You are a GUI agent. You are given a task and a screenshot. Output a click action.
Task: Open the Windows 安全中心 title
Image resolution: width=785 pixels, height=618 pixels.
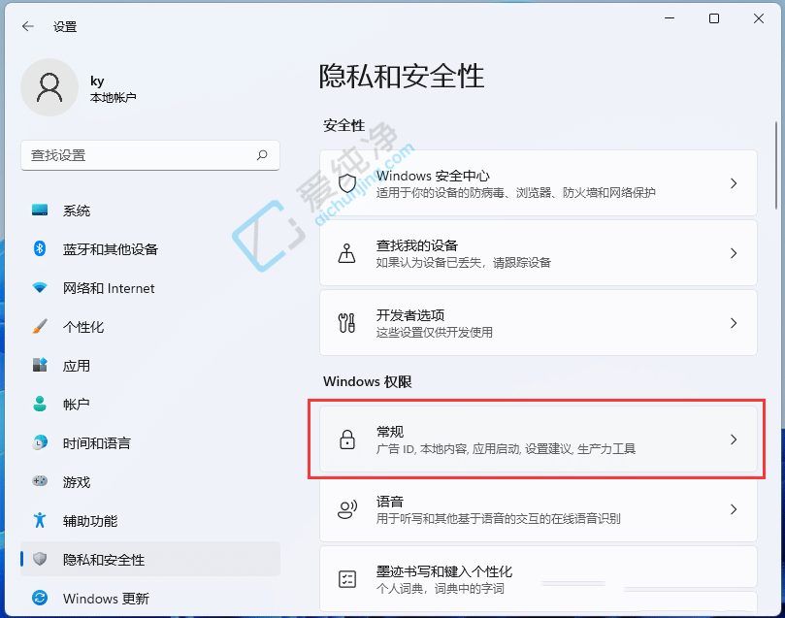pos(433,176)
